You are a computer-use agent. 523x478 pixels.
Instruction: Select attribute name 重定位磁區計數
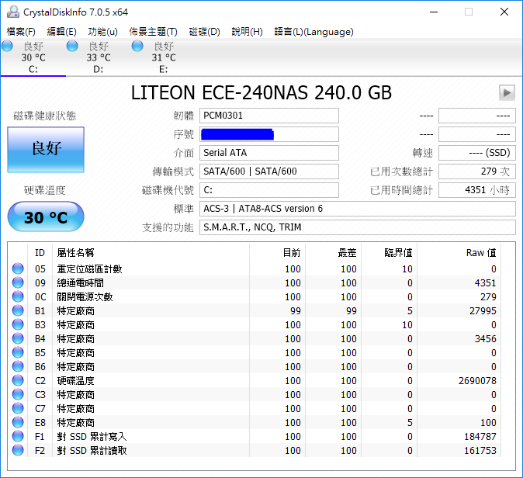(89, 268)
